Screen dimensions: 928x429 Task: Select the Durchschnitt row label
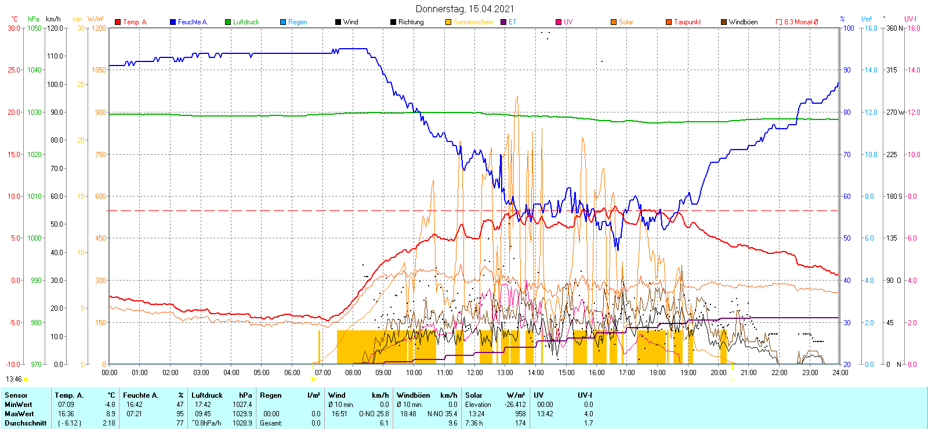26,423
